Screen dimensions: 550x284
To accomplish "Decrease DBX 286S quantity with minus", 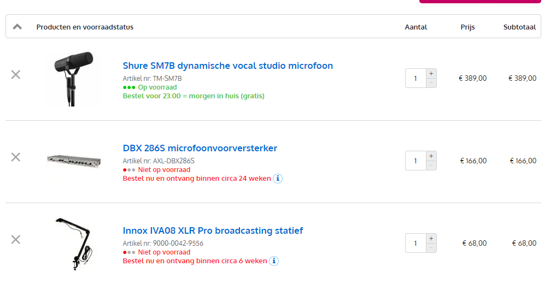I will click(431, 165).
